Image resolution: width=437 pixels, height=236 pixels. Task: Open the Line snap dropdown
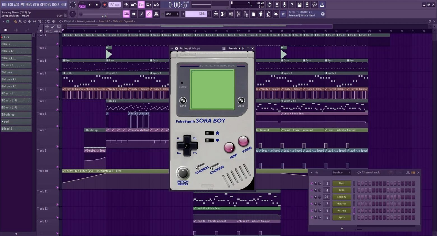coord(172,14)
